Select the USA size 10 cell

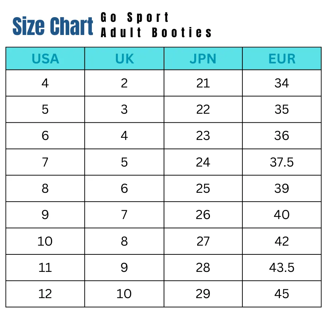[45, 241]
